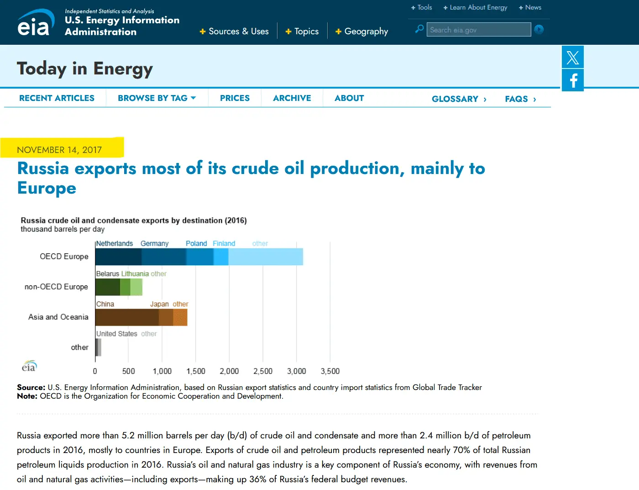The image size is (639, 490).
Task: Click the 'Source:' label below the chart
Action: (31, 387)
